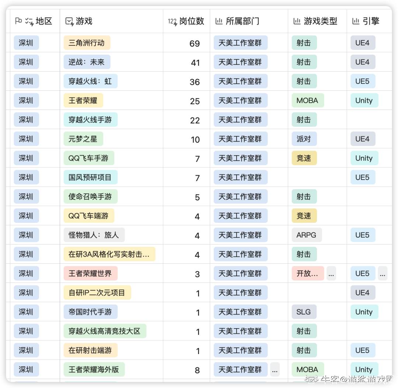
Task: Open the 游戏 column header
Action: pyautogui.click(x=111, y=21)
